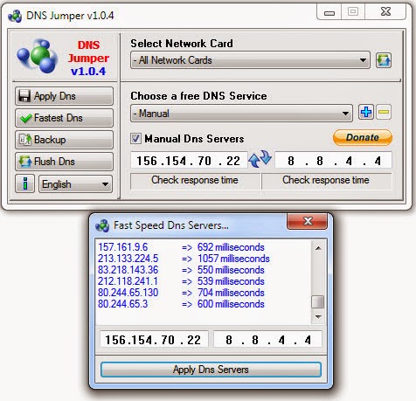Expand the Manual DNS service dropdown

click(241, 113)
